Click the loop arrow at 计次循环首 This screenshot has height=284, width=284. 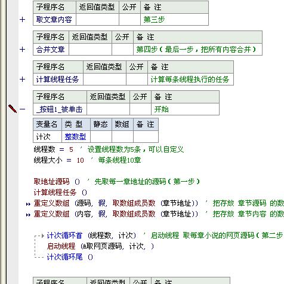tap(42, 236)
